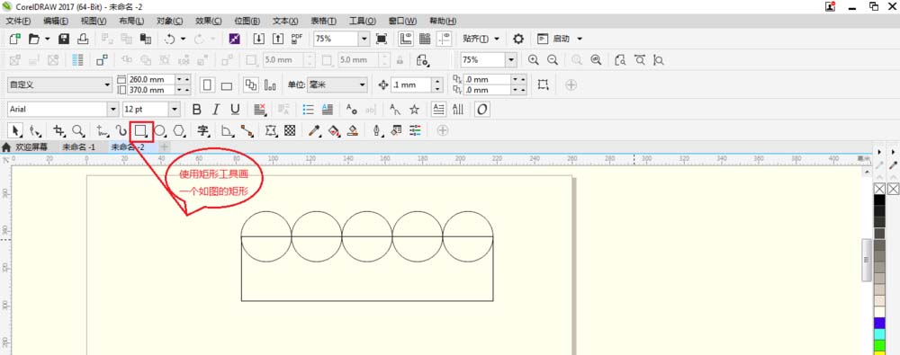Select the Zoom tool in the toolbox
This screenshot has height=355, width=900.
(78, 130)
